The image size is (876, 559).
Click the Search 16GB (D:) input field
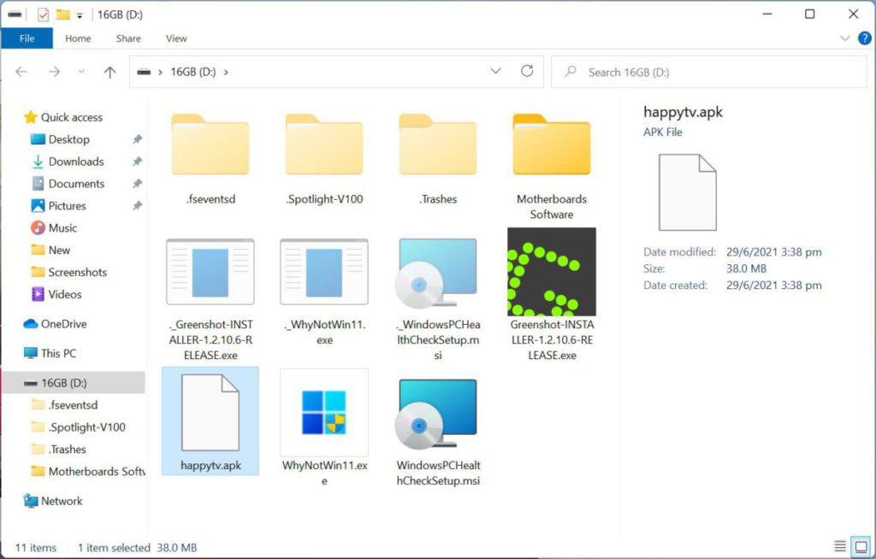pos(709,72)
